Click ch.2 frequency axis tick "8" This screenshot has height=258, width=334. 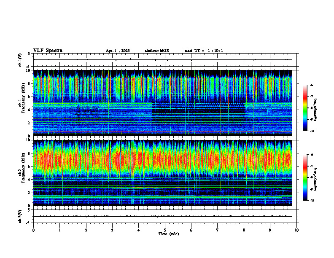tap(29, 153)
